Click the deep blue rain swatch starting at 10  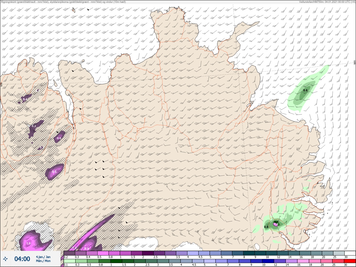point(268,261)
